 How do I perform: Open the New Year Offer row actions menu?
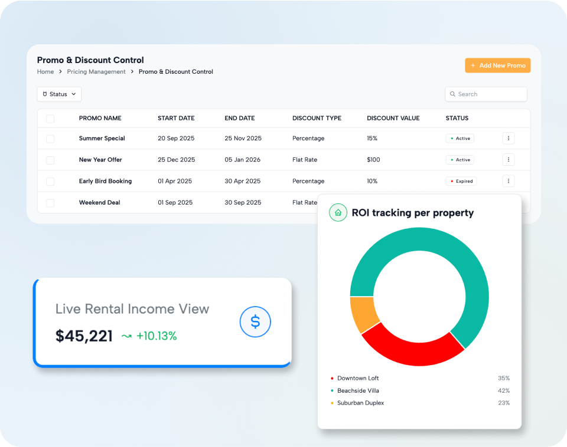[x=509, y=159]
